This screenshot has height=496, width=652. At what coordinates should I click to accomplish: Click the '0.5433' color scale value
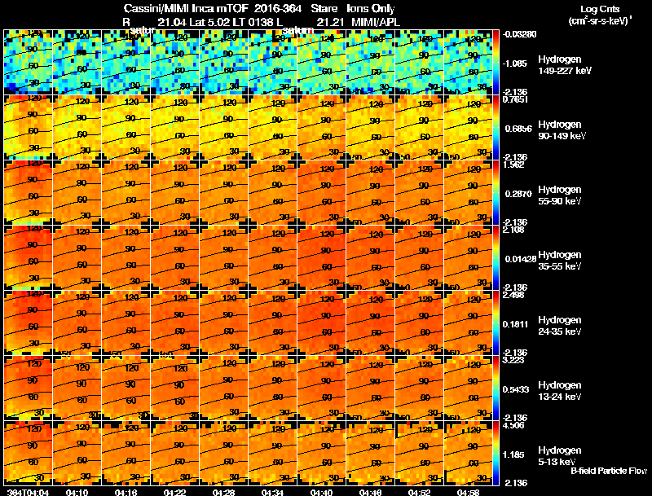[517, 389]
